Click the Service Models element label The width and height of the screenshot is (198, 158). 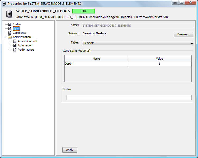(x=95, y=33)
